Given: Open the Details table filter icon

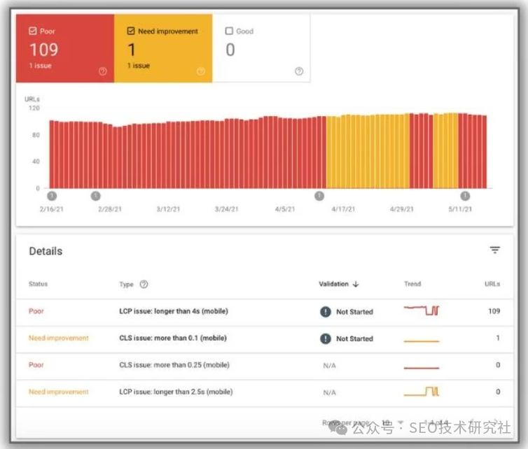Looking at the screenshot, I should coord(494,250).
